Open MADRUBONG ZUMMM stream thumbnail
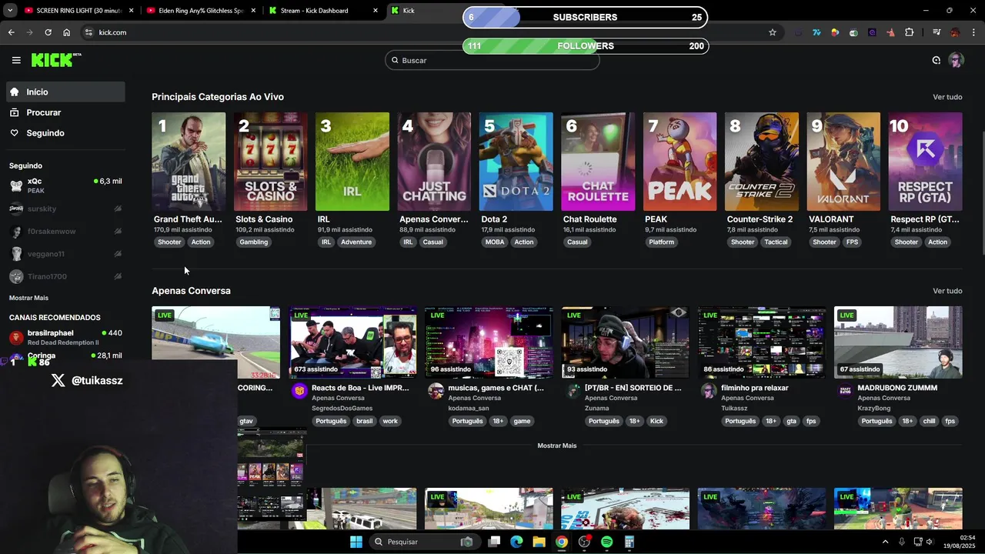The width and height of the screenshot is (985, 554). click(898, 342)
